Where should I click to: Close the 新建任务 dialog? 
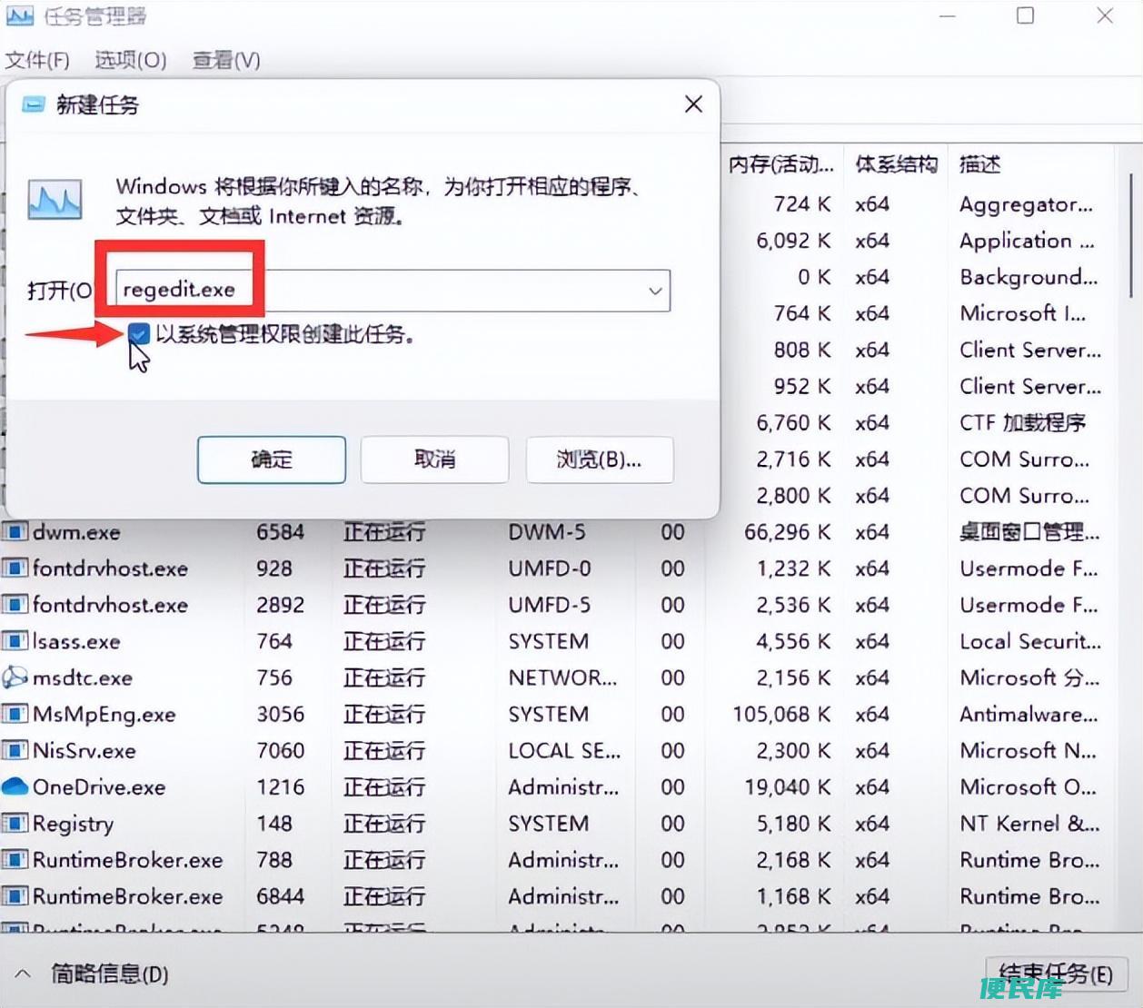(693, 104)
